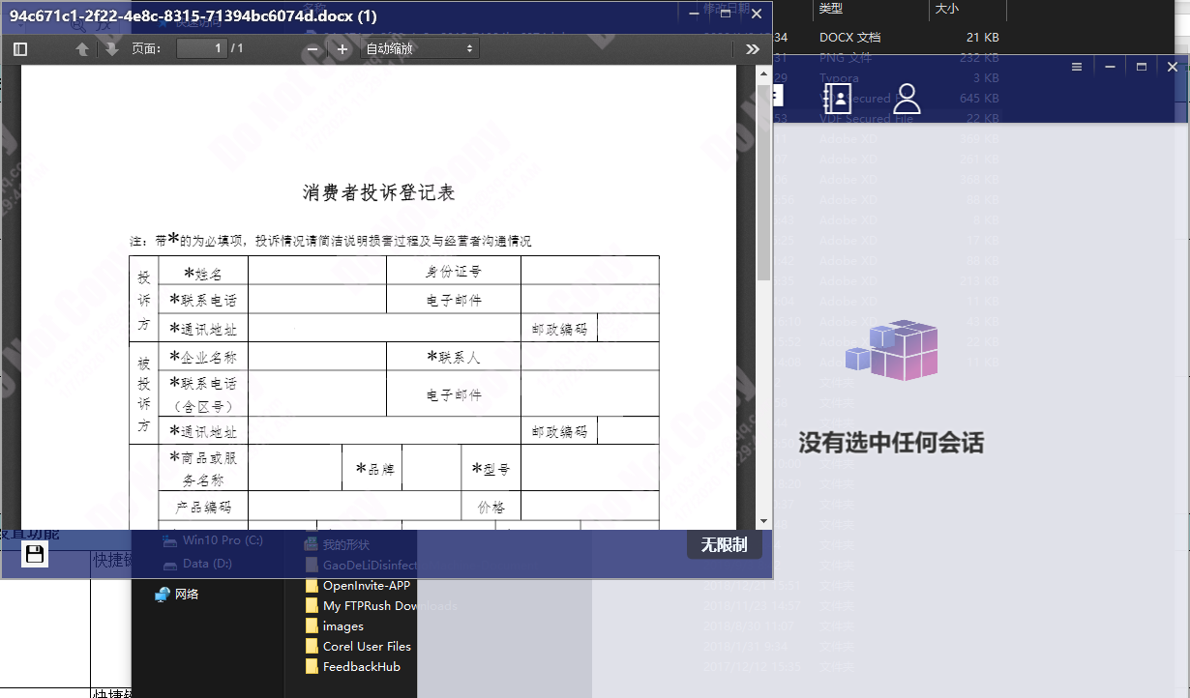Click the 没有选中任何会话 message text

point(891,444)
